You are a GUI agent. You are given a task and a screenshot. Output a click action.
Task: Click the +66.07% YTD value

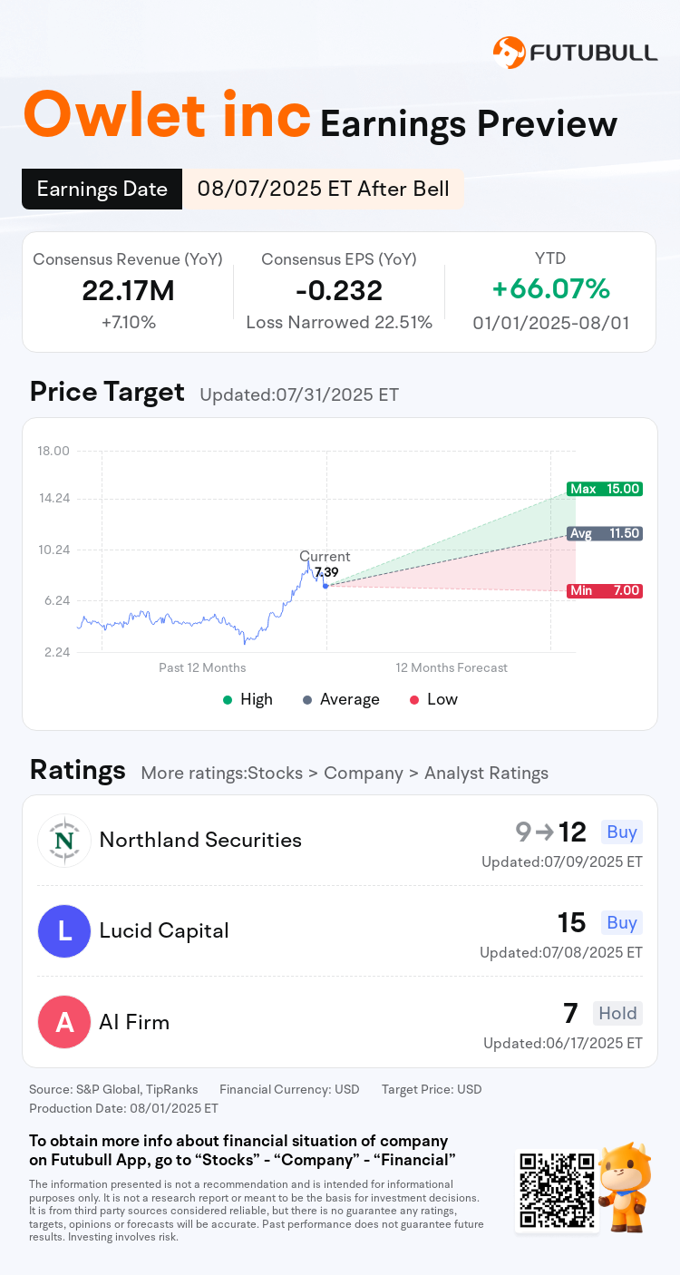[550, 289]
